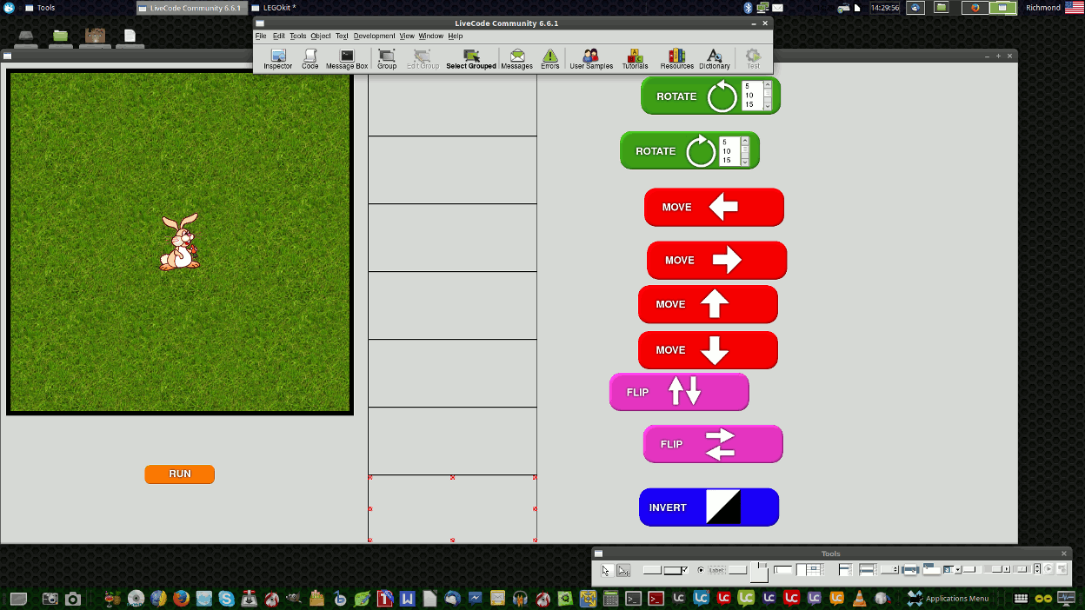Open the Help menu

[456, 36]
